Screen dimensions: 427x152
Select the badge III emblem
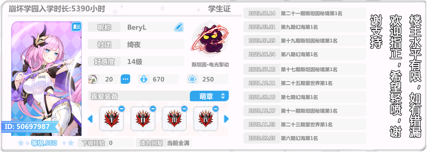point(174,119)
